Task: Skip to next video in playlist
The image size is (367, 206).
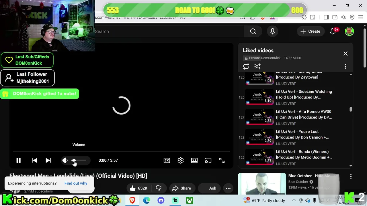Action: [48, 161]
